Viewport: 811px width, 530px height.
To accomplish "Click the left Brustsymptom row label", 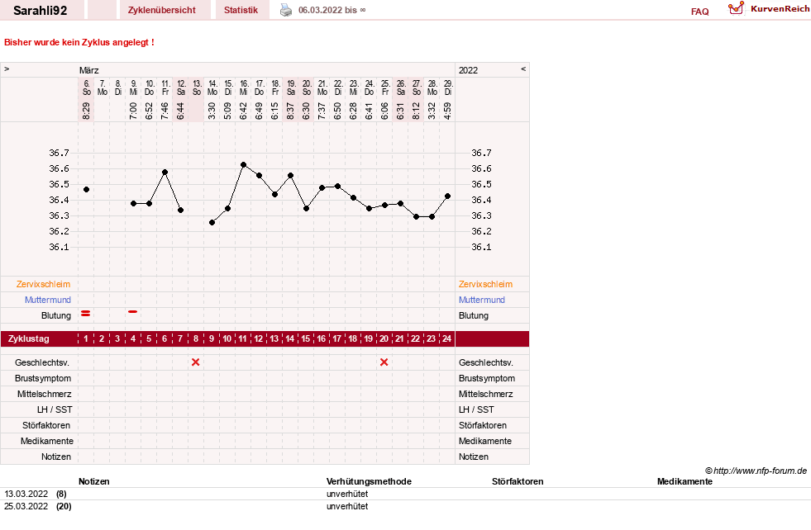I will [43, 378].
